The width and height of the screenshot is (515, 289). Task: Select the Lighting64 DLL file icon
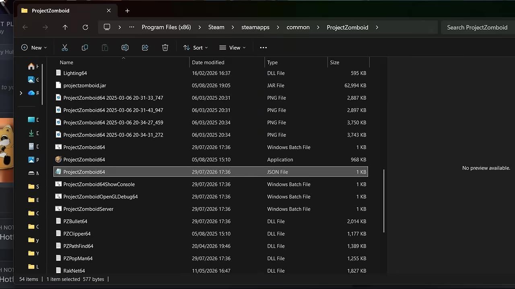(x=58, y=73)
